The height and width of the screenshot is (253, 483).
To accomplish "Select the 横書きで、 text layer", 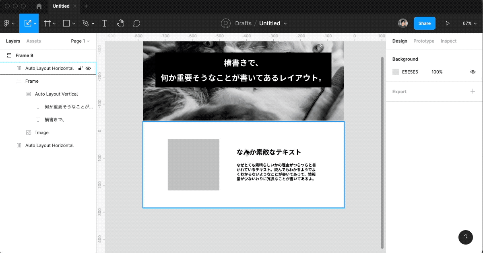I will point(48,120).
